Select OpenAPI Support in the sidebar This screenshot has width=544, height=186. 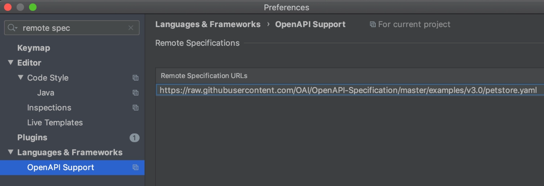72,168
